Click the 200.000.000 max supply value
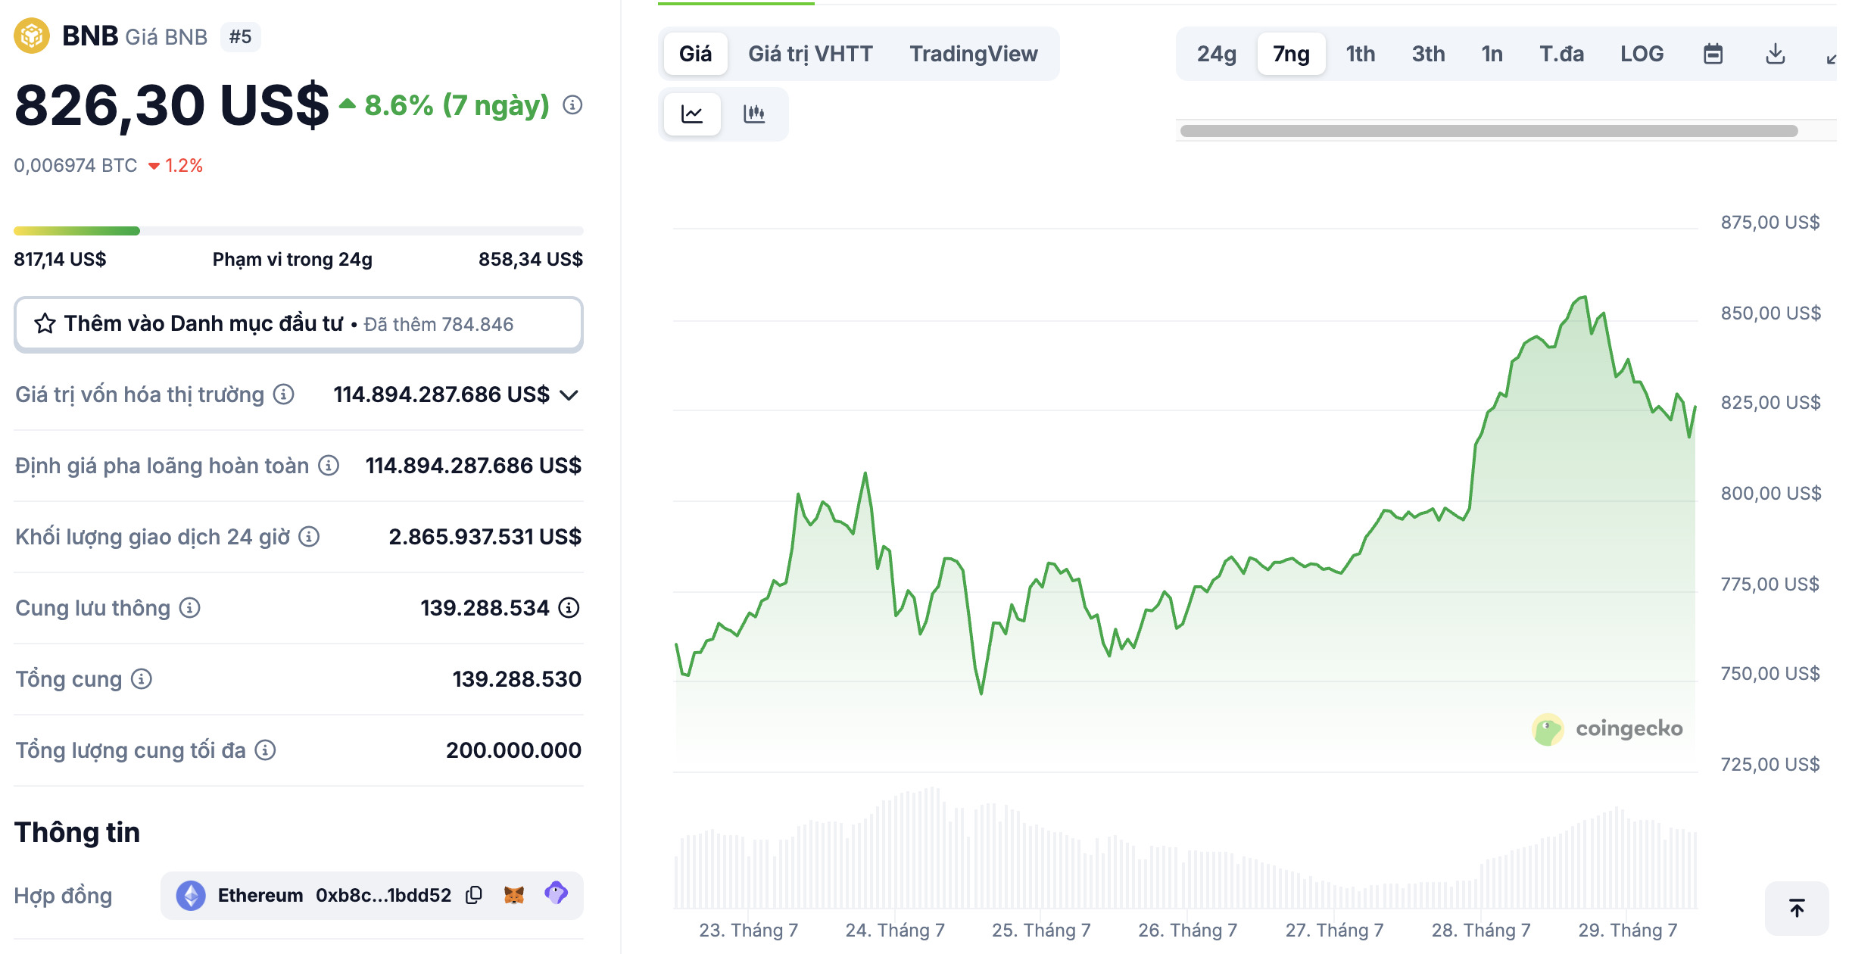1849x954 pixels. tap(513, 750)
